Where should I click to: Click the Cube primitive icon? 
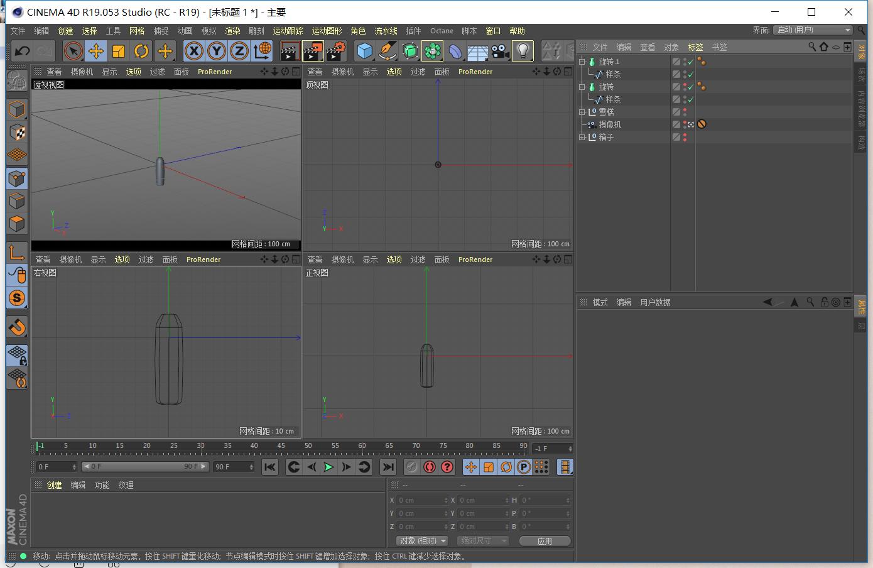tap(365, 51)
